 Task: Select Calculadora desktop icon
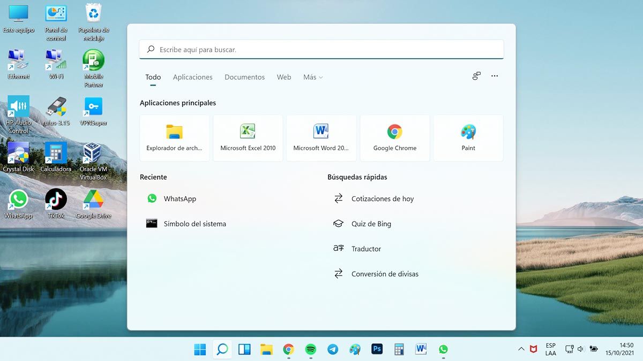56,157
